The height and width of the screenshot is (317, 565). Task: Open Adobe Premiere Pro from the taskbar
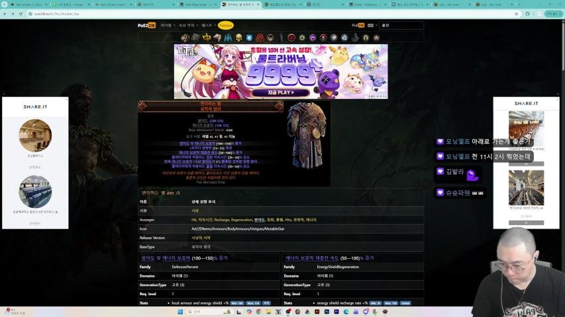pyautogui.click(x=336, y=312)
